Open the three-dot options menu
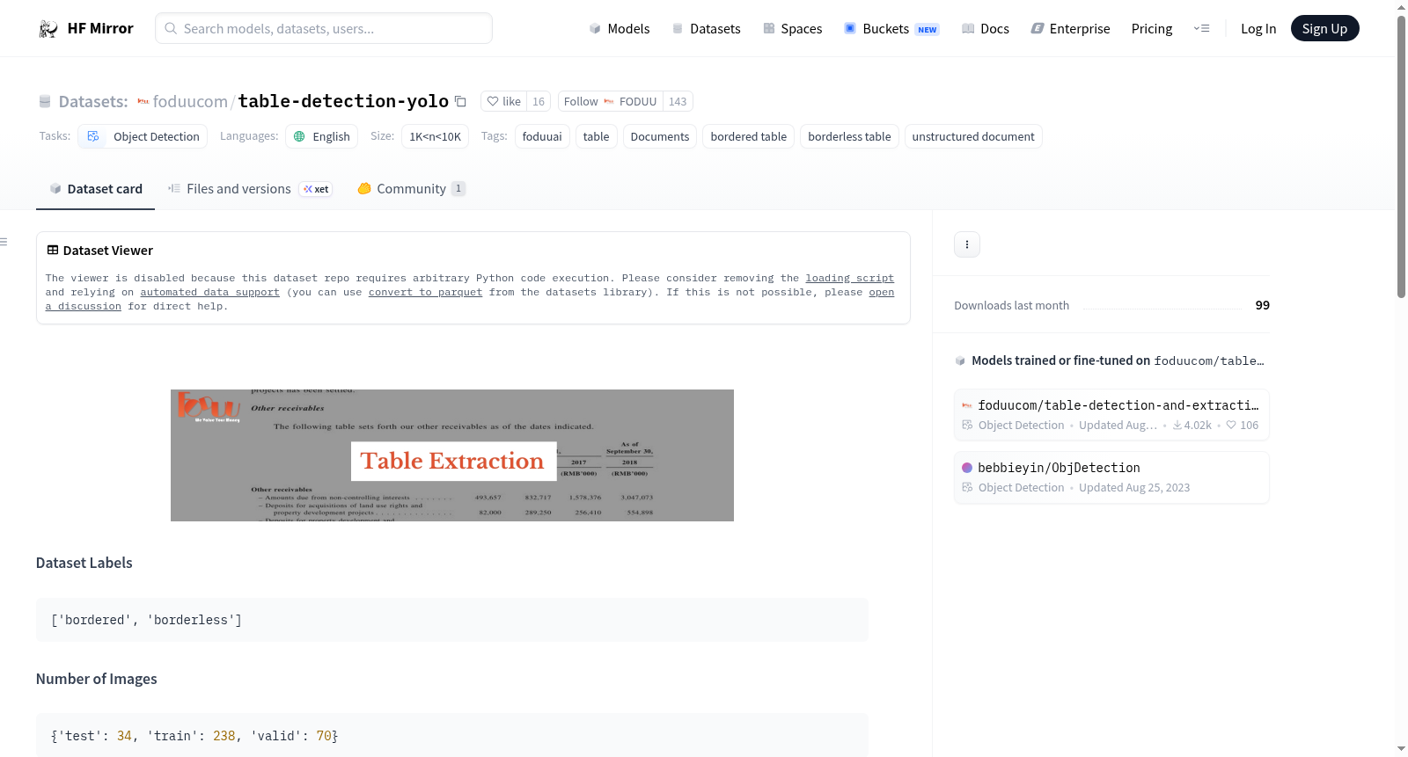1408x757 pixels. click(967, 244)
